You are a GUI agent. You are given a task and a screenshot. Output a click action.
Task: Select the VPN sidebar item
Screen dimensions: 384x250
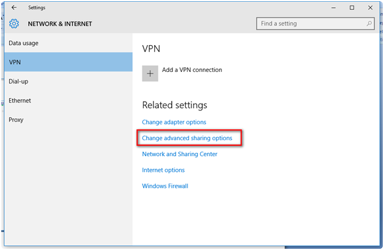(15, 62)
